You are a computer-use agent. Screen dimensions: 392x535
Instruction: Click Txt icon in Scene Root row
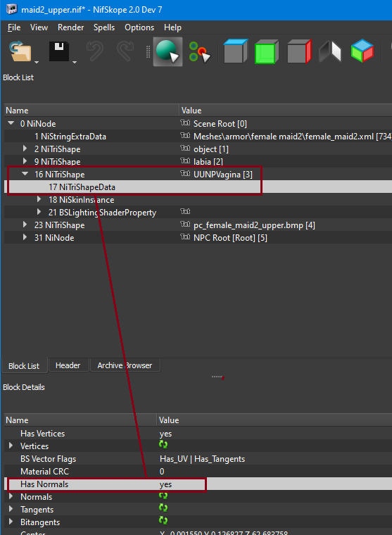pos(185,122)
